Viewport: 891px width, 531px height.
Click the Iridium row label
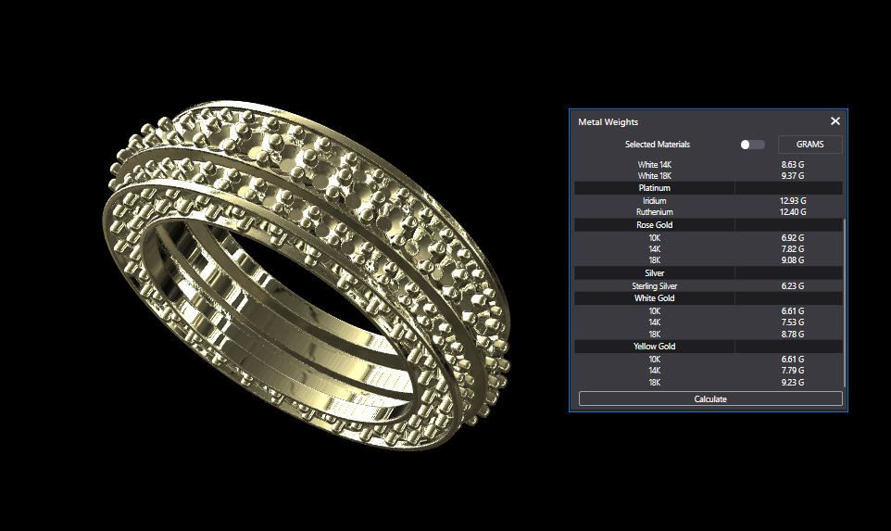[654, 201]
